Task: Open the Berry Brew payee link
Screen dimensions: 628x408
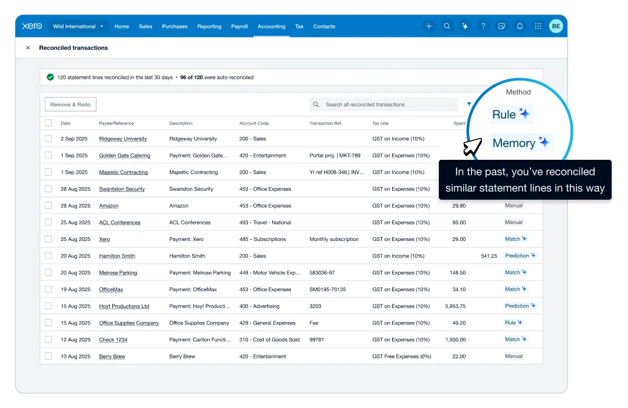Action: coord(112,357)
